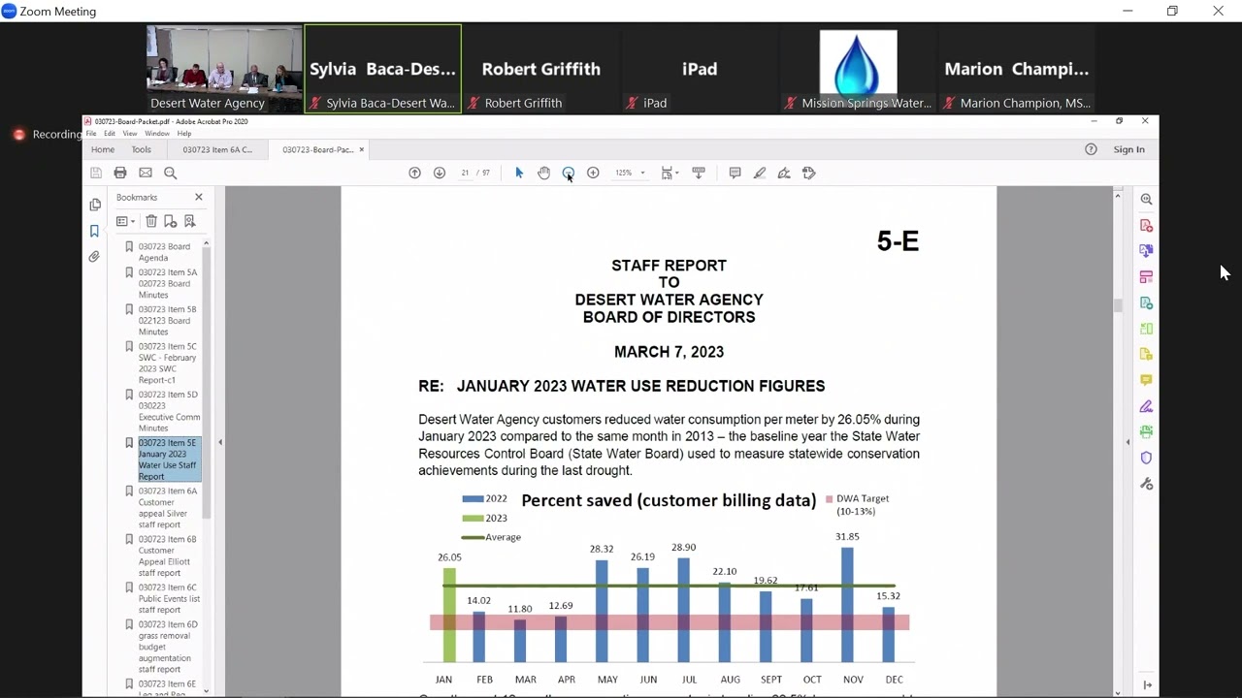Open the Edit menu in Acrobat
This screenshot has height=698, width=1242.
click(x=110, y=134)
